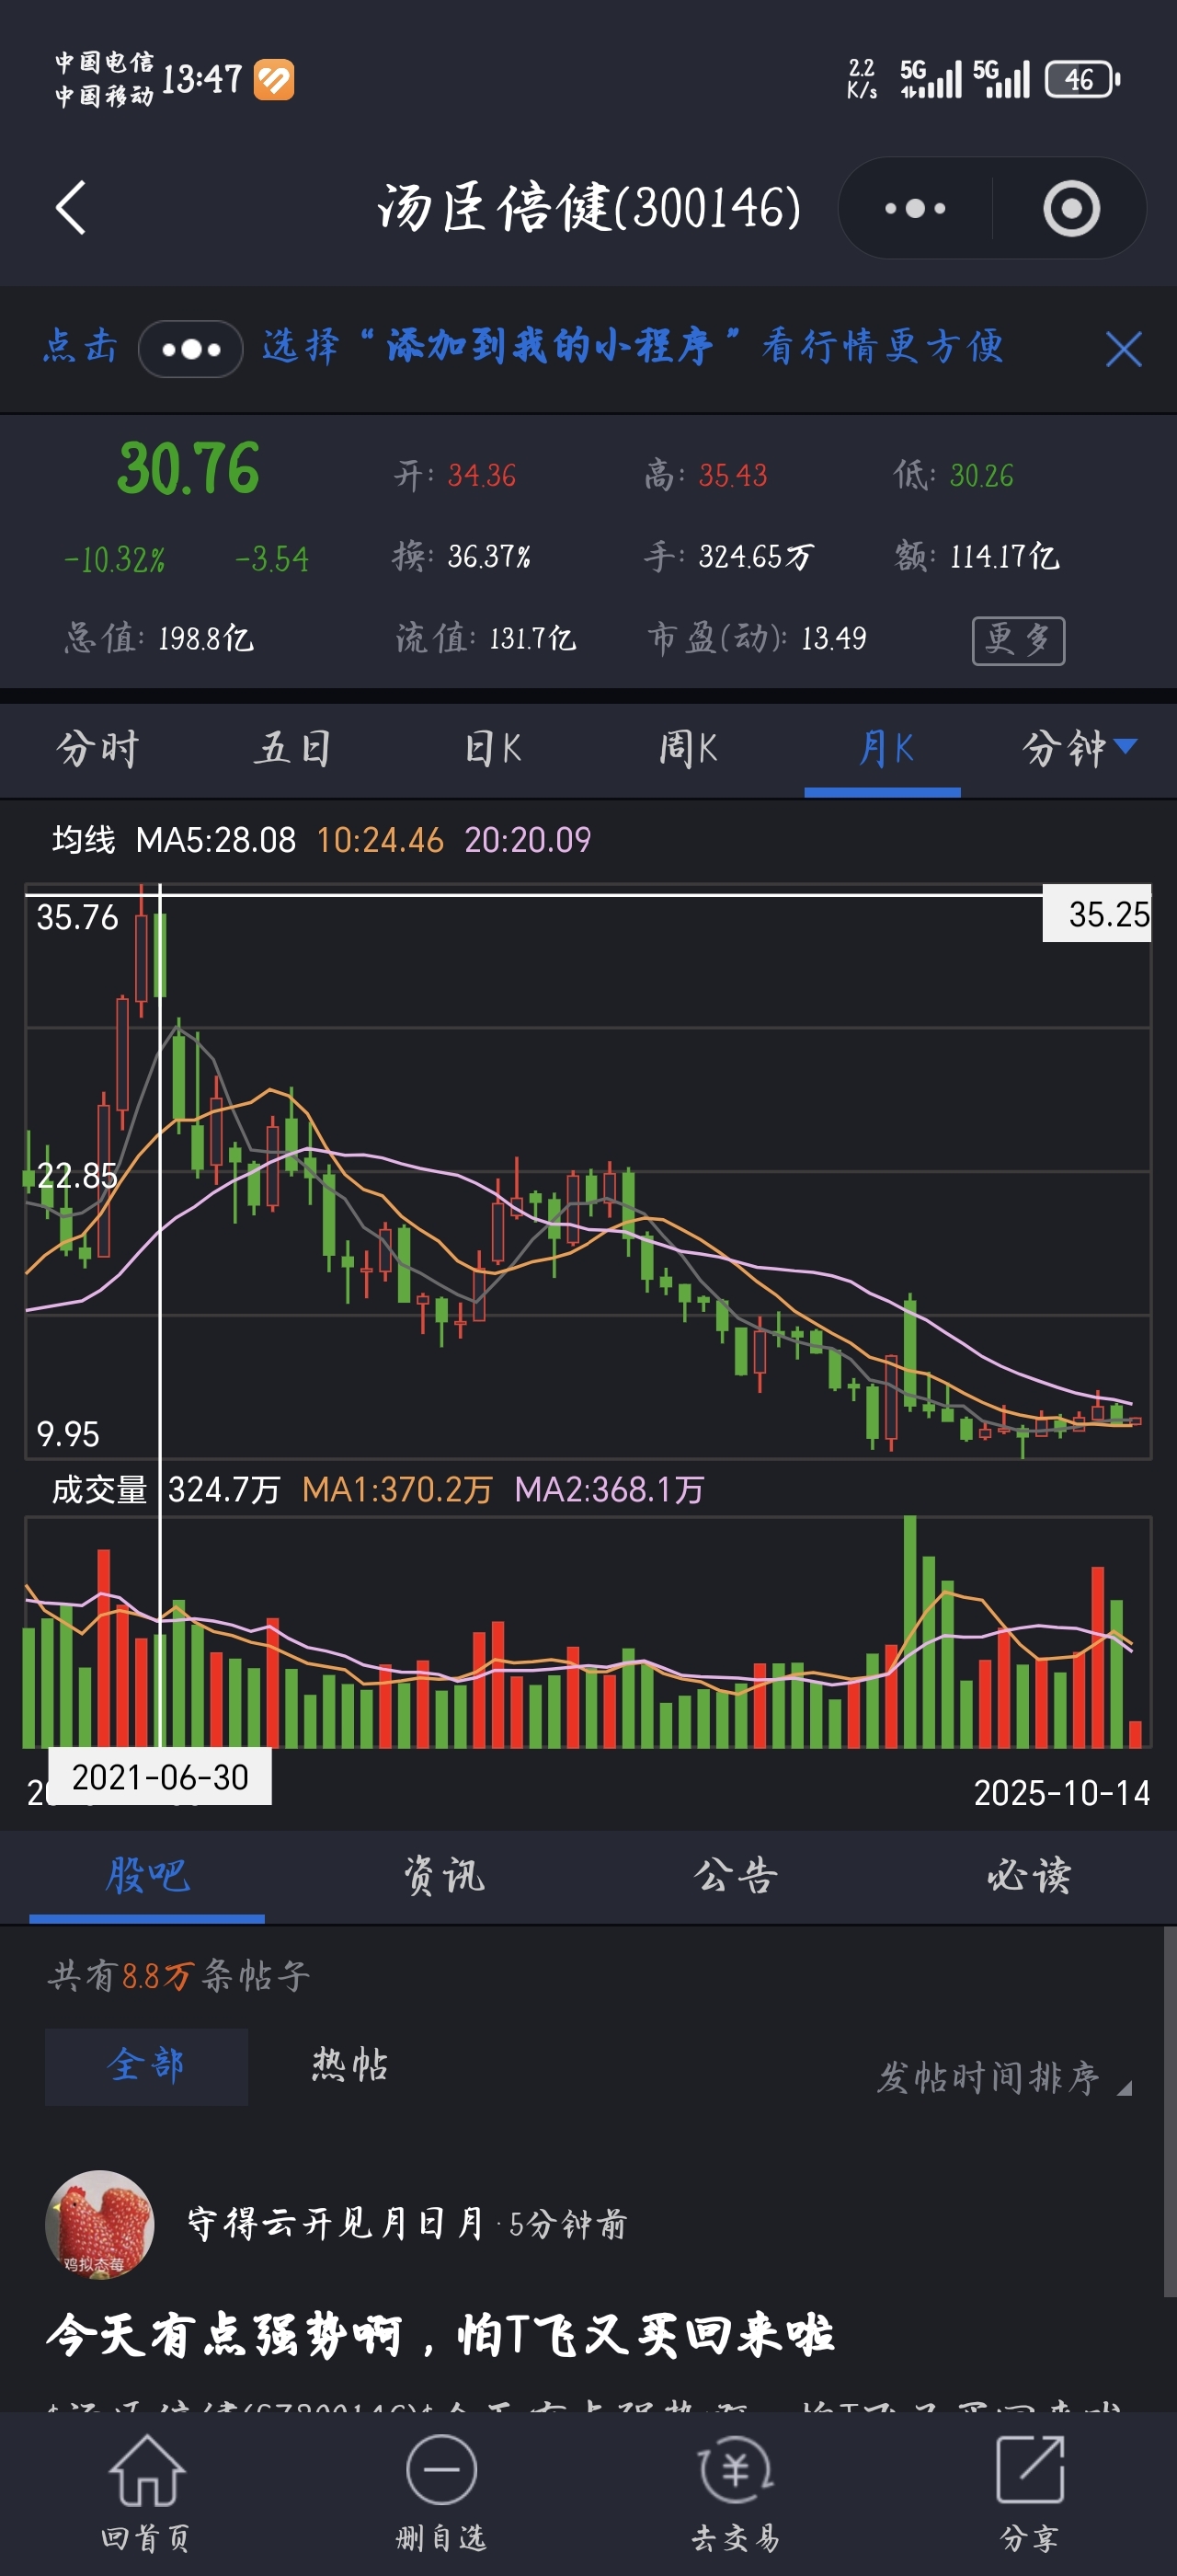The image size is (1177, 2576).
Task: Open post 今天有点强势啊，怕T飞又买回来啦
Action: click(440, 2336)
